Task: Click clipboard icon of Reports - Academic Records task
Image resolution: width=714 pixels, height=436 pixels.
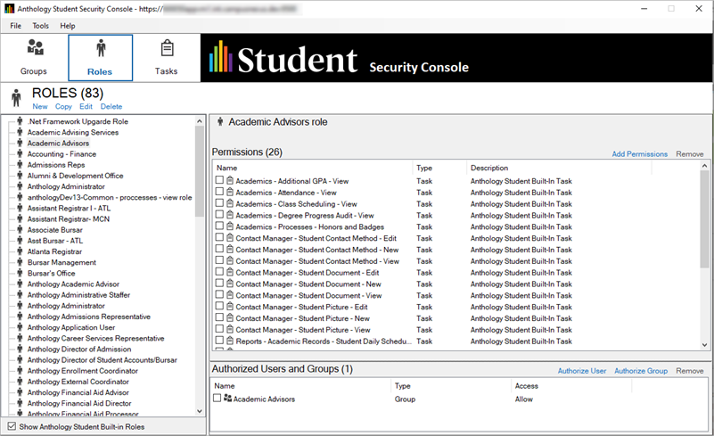Action: click(230, 341)
